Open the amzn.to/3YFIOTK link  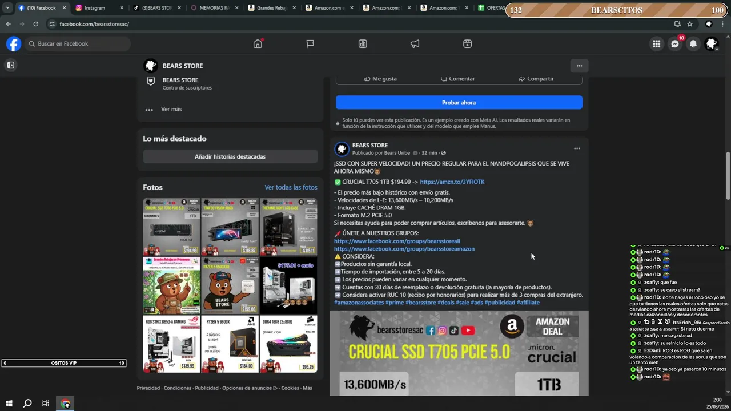click(452, 182)
